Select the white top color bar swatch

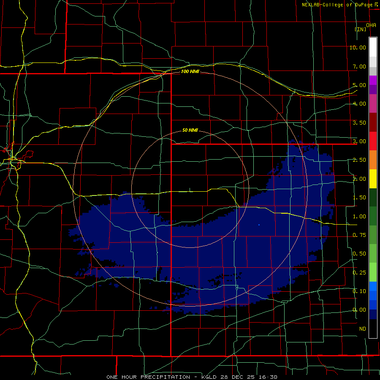(373, 47)
